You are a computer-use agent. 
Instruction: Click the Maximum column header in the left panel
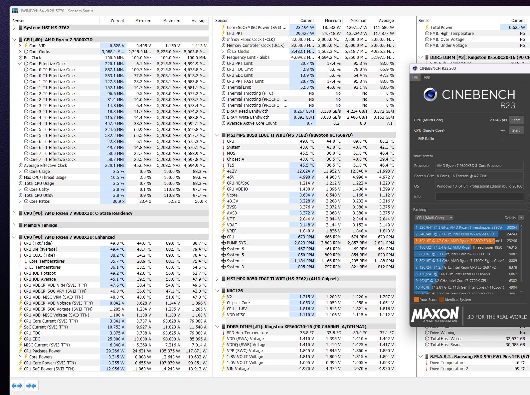(171, 21)
